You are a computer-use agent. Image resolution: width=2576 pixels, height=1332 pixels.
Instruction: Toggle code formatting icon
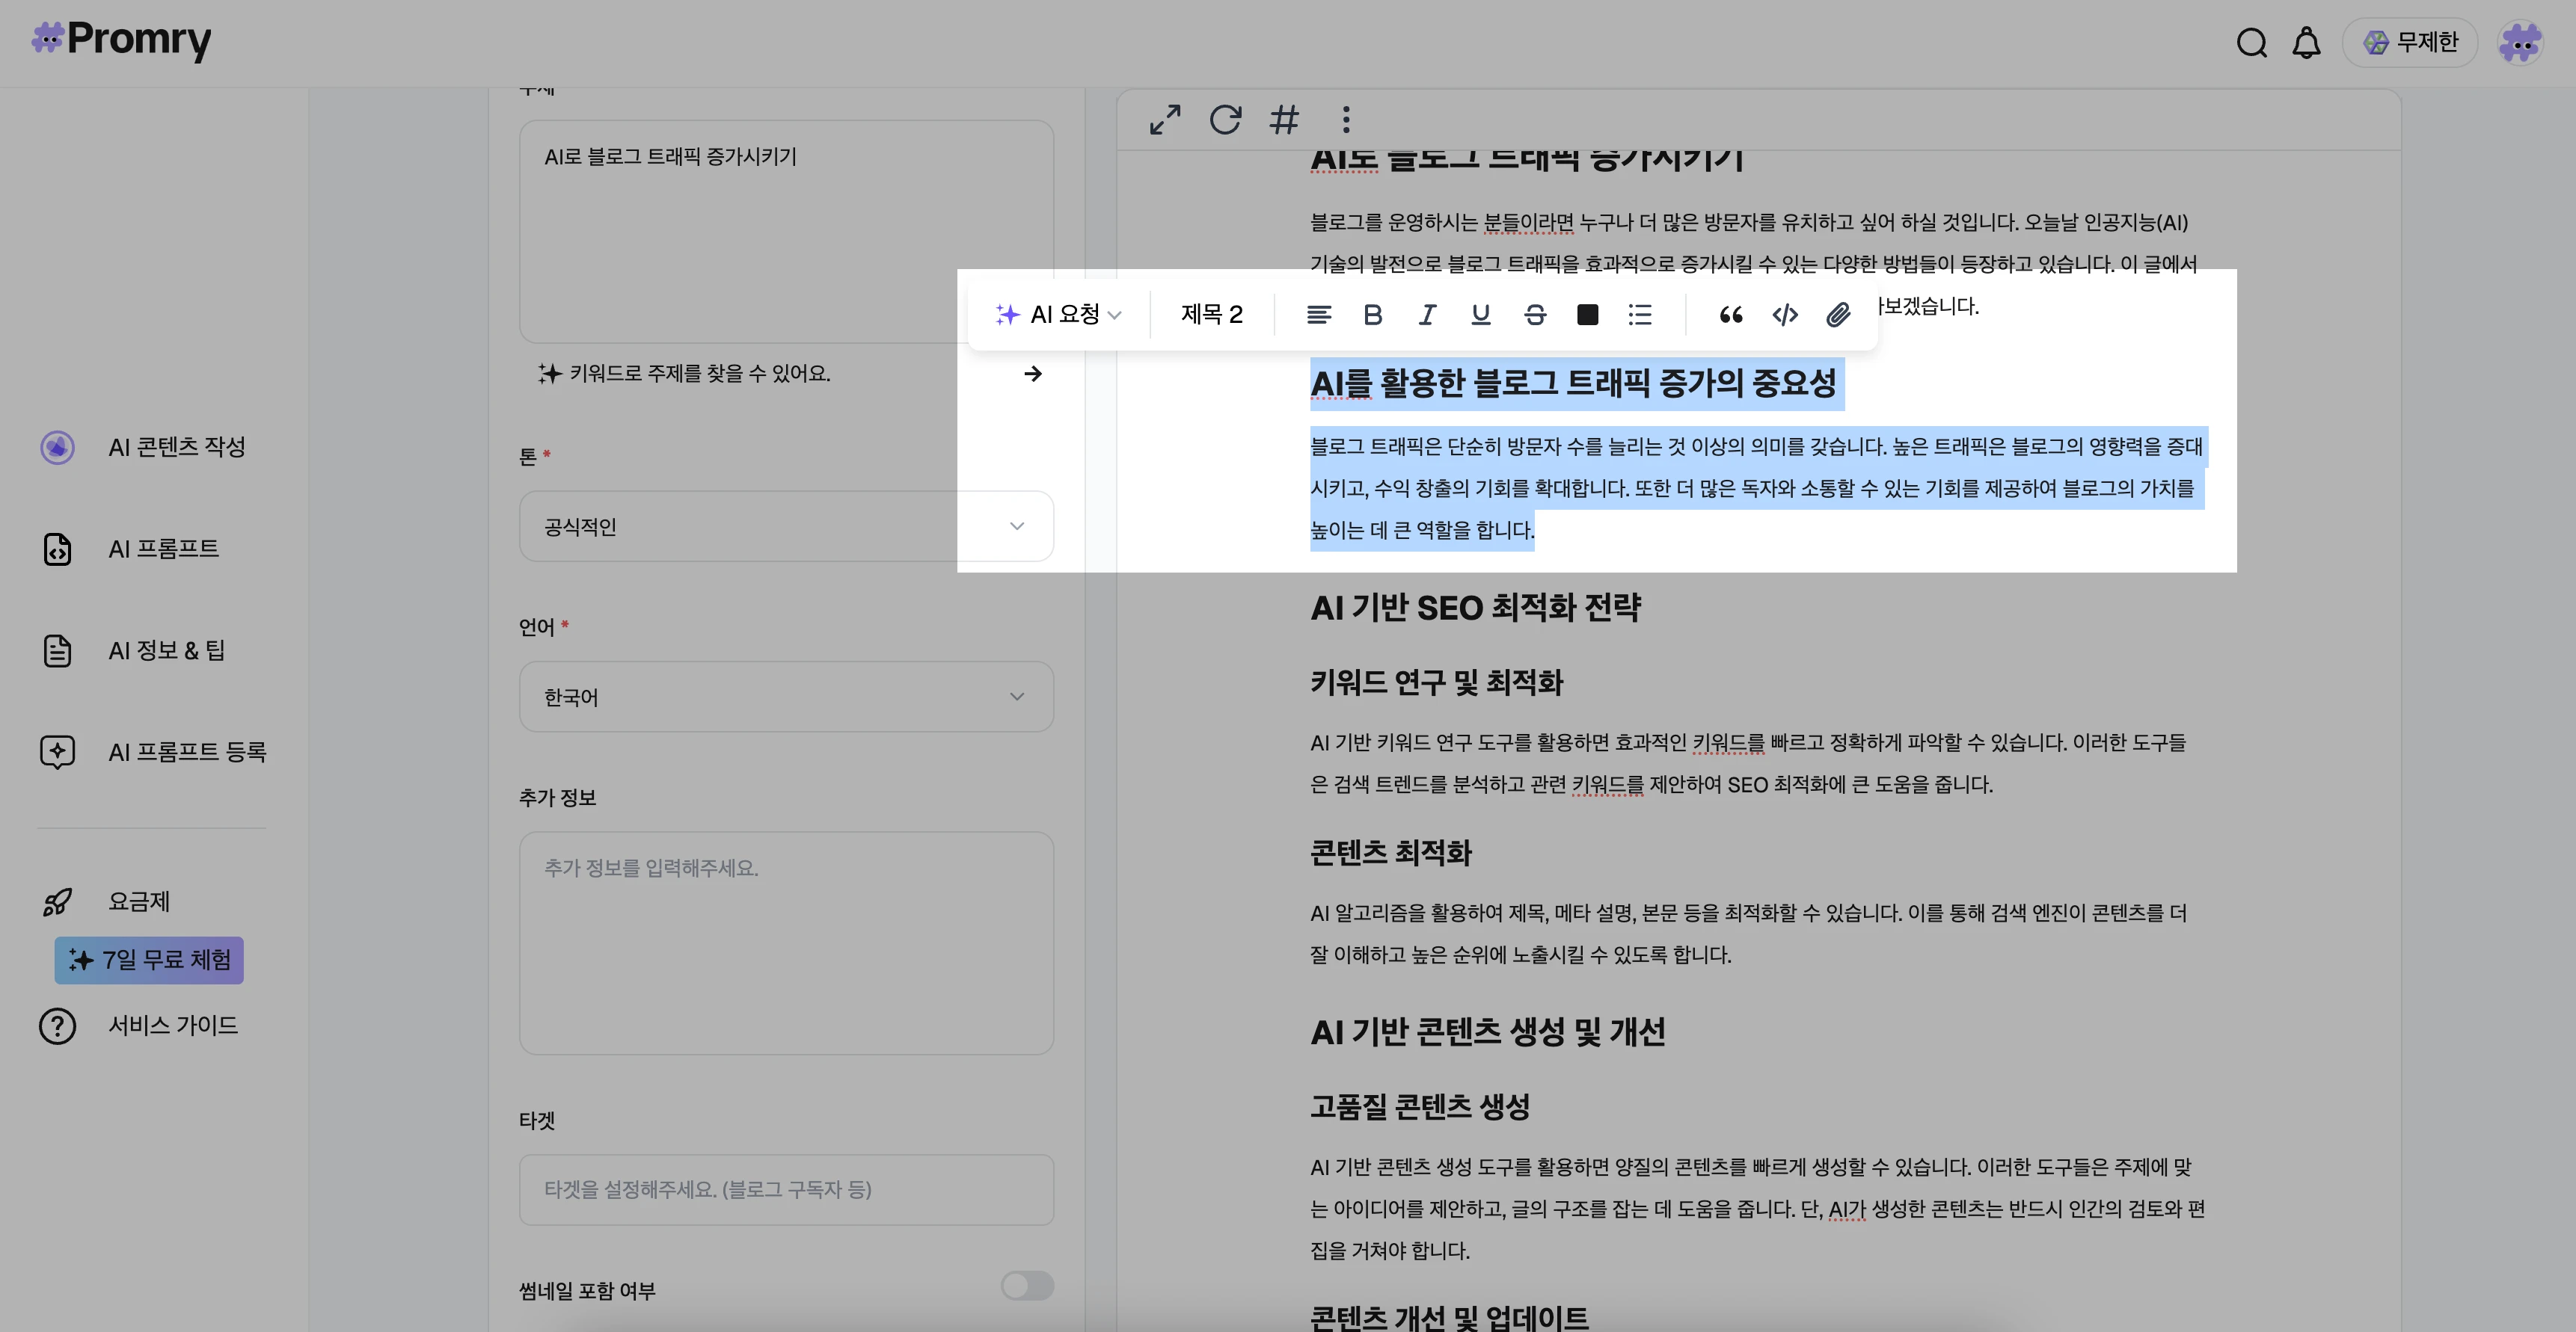tap(1785, 315)
